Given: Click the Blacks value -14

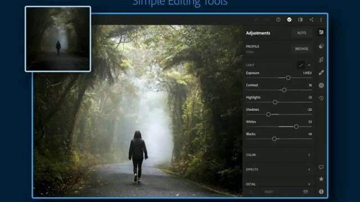Looking at the screenshot, I should click(310, 134).
